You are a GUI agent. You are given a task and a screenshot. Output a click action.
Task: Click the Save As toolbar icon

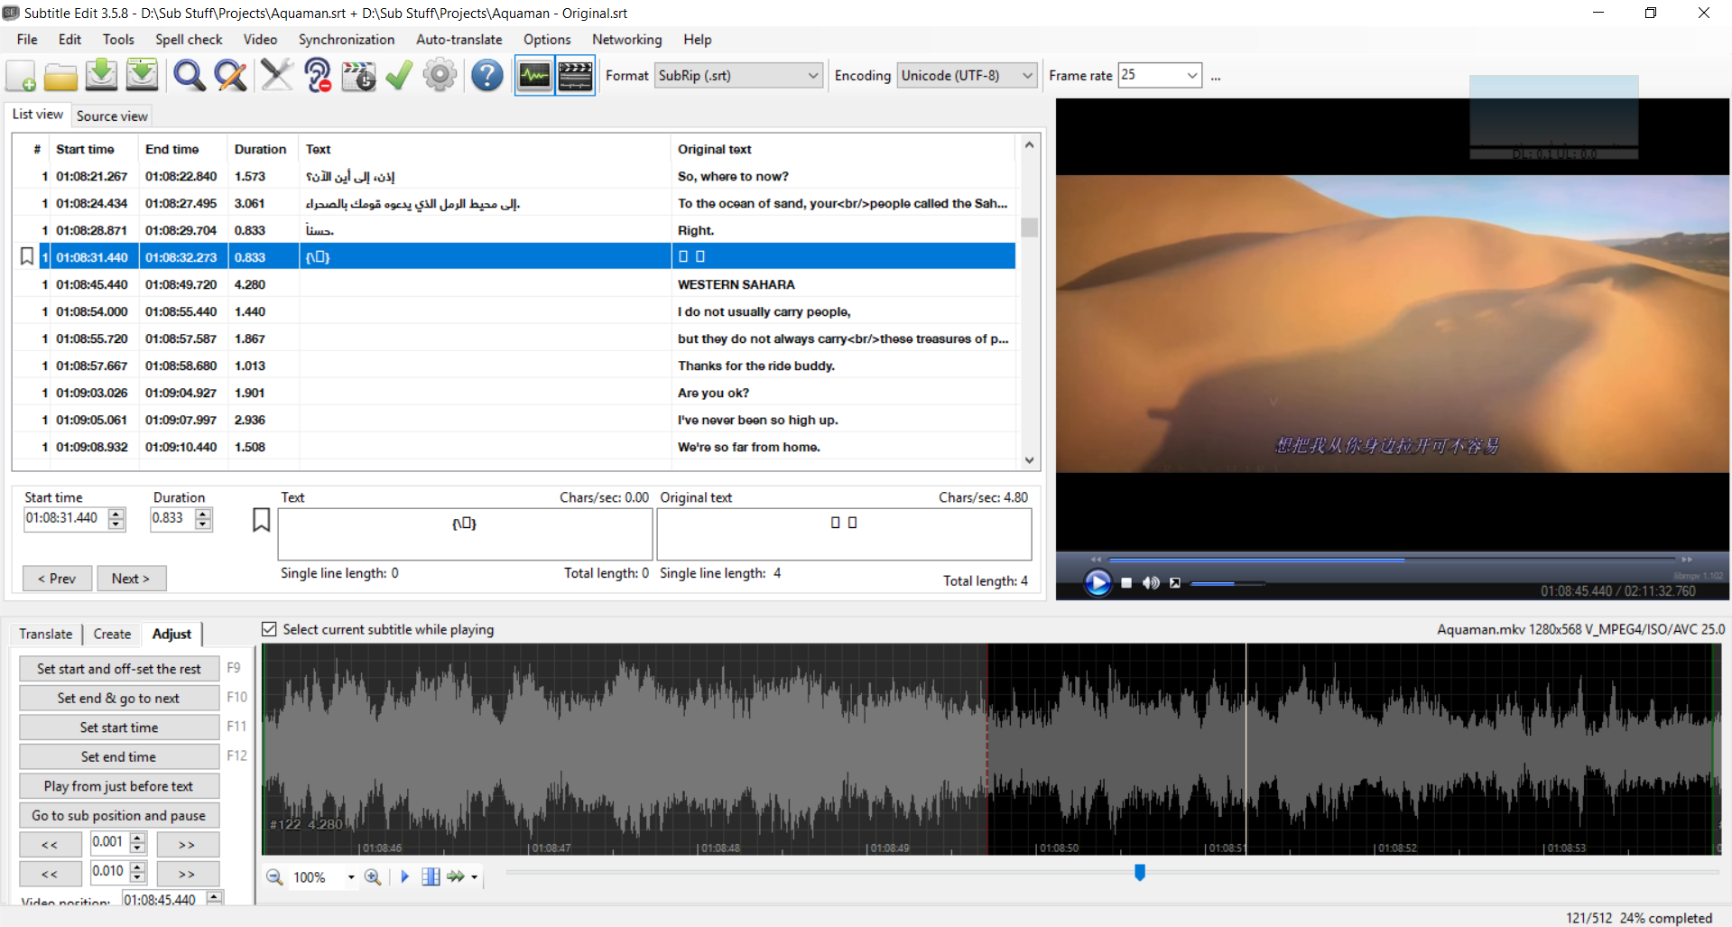tap(142, 76)
